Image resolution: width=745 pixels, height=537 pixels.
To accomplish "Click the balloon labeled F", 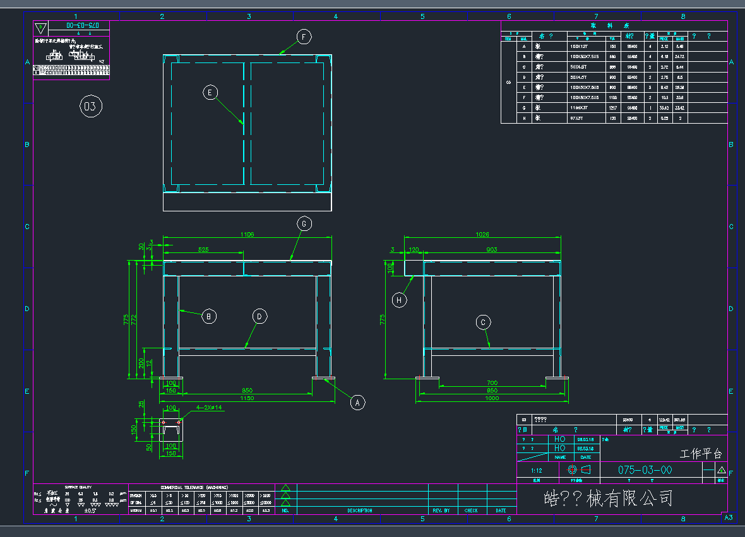I will [x=304, y=37].
